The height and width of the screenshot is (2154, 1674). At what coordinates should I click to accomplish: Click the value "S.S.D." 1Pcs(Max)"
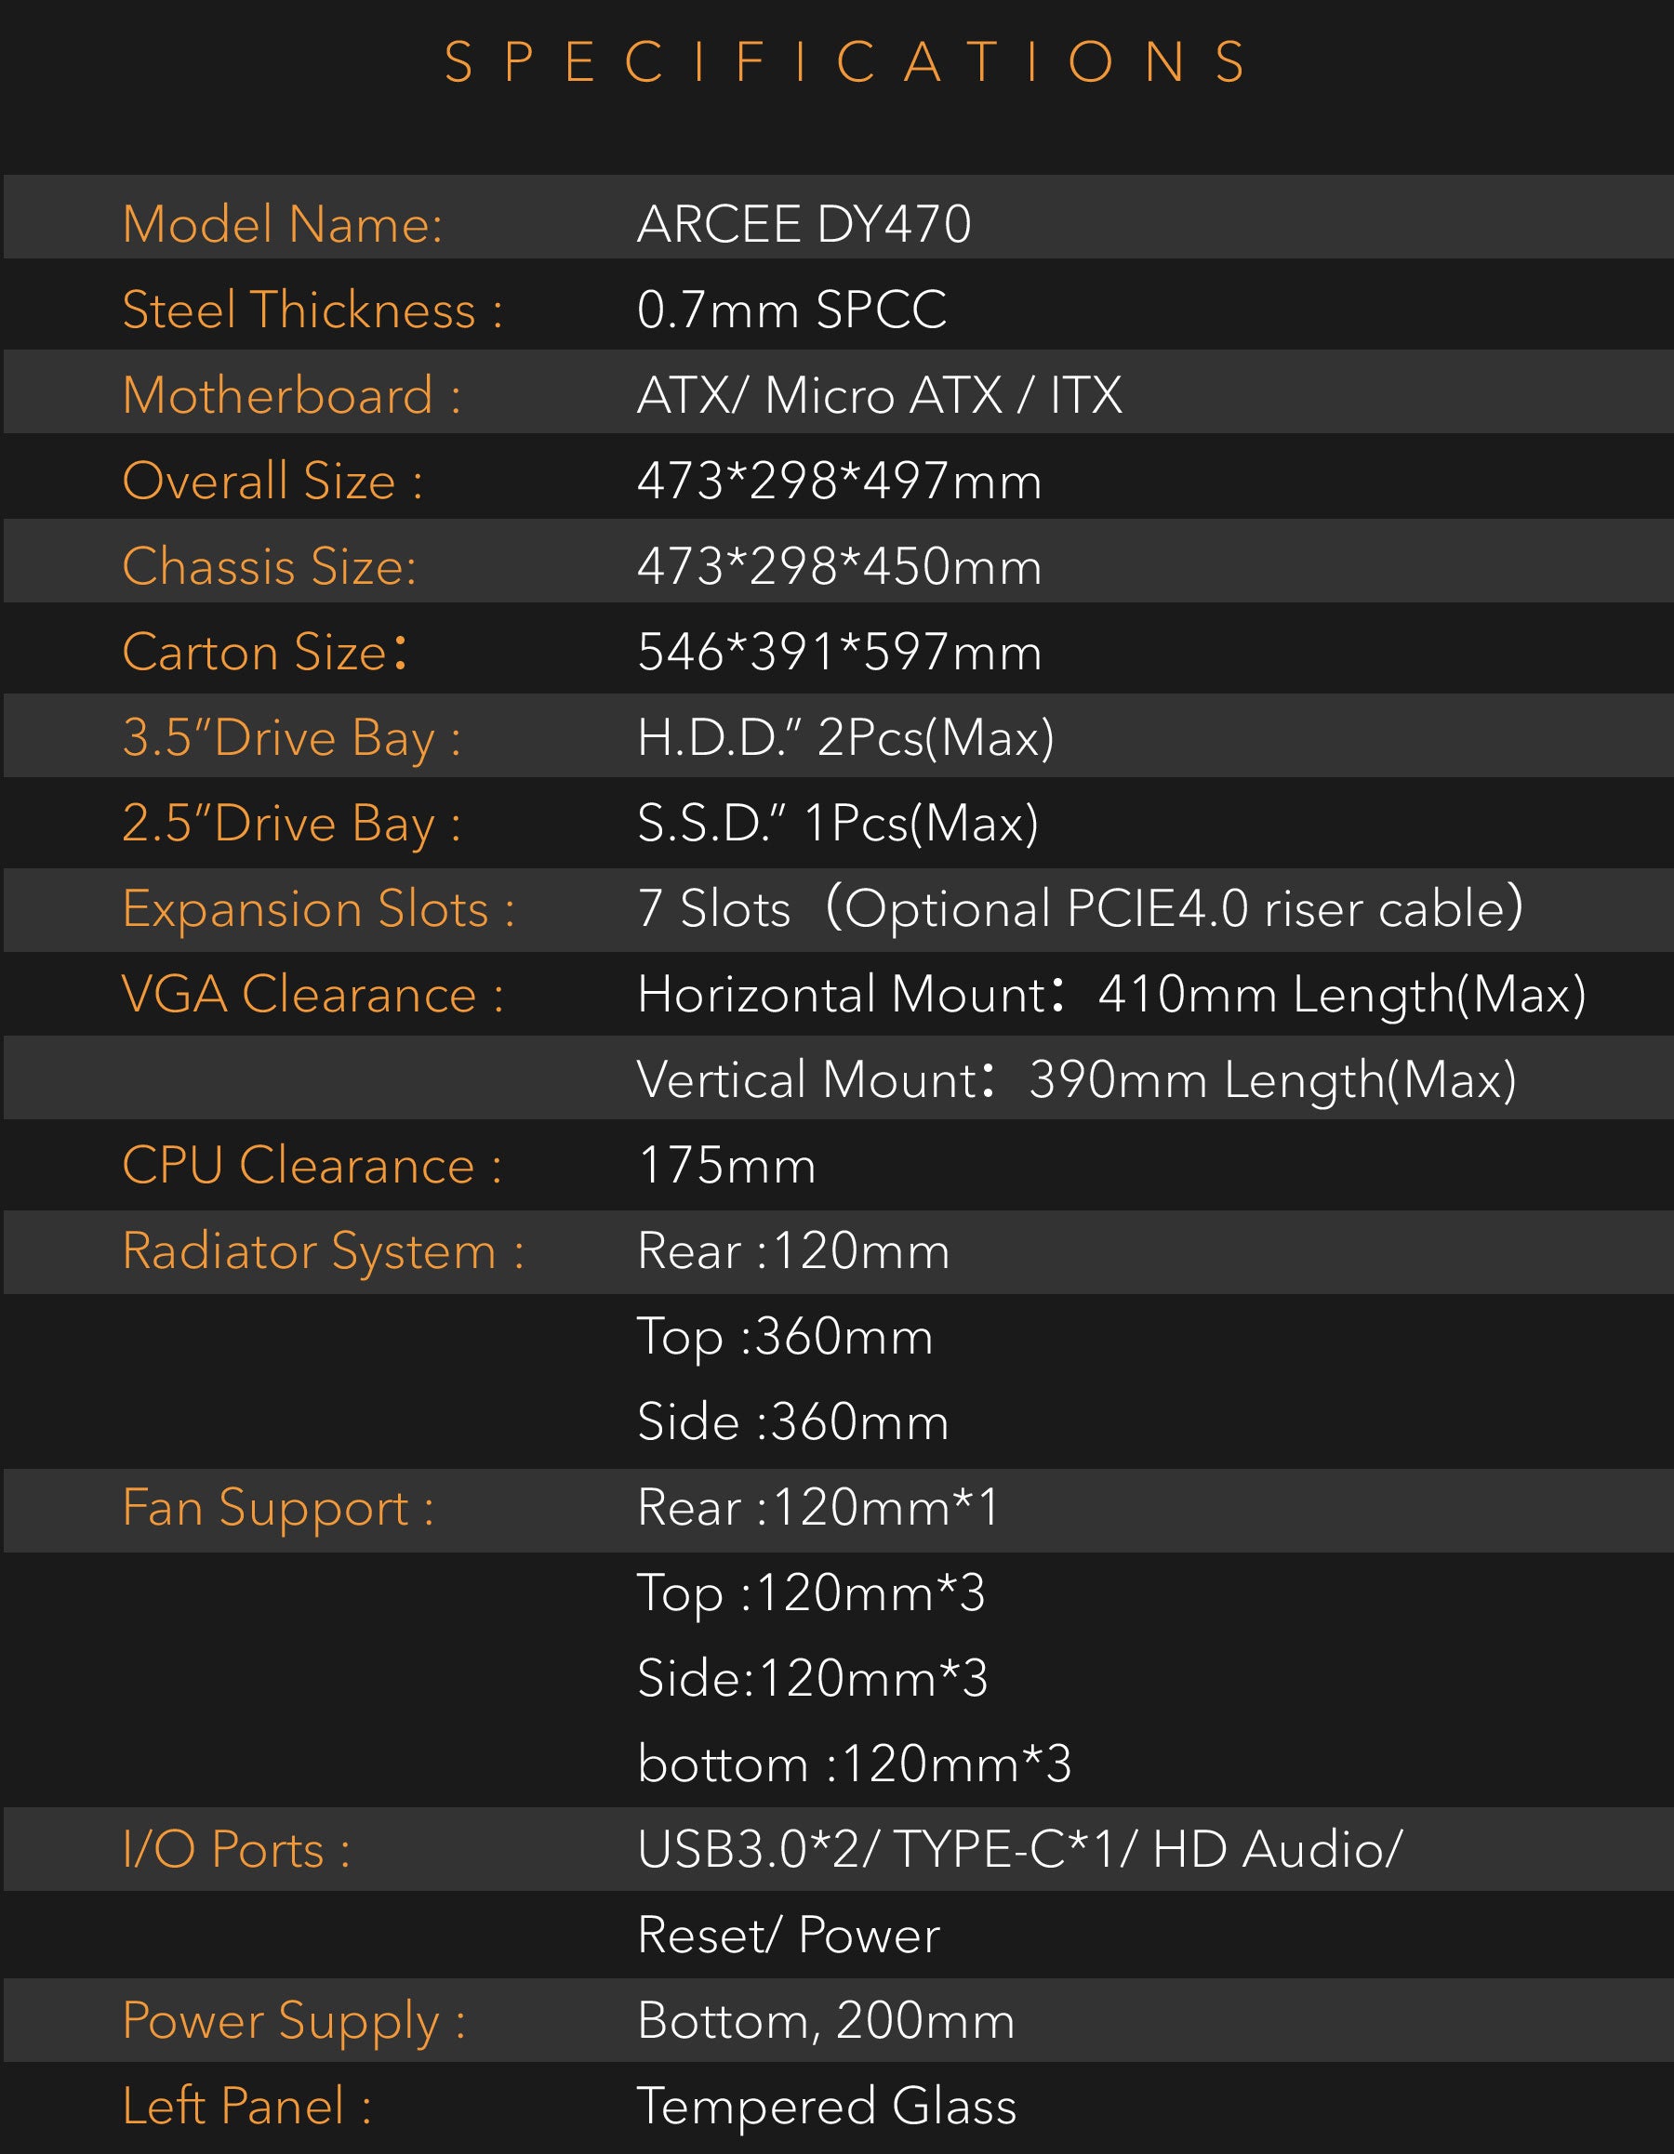coord(838,824)
